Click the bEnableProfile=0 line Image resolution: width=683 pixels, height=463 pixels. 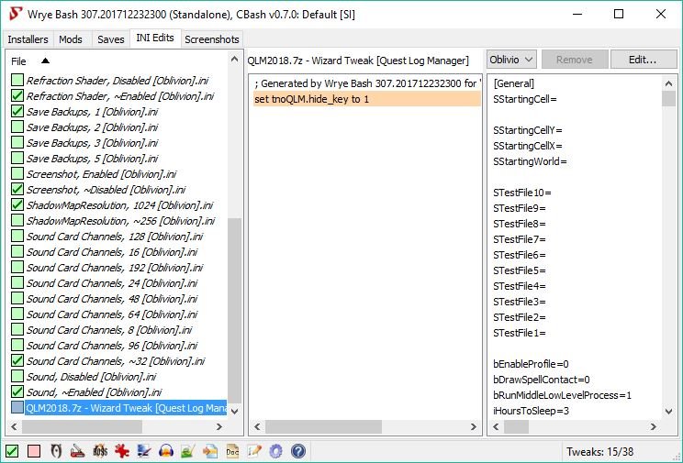(x=531, y=364)
